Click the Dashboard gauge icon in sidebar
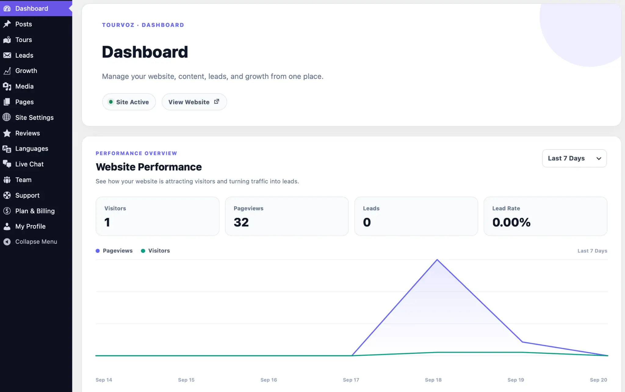Image resolution: width=625 pixels, height=392 pixels. [x=7, y=9]
